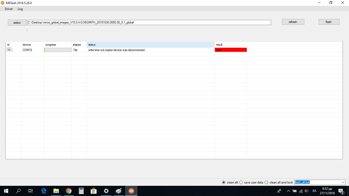Click the result column header
The image size is (349, 196).
click(x=231, y=45)
